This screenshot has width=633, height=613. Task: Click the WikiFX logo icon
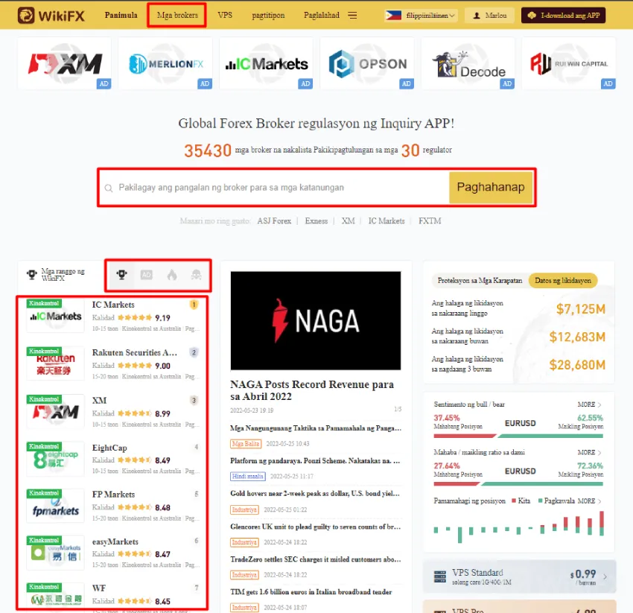pos(26,16)
